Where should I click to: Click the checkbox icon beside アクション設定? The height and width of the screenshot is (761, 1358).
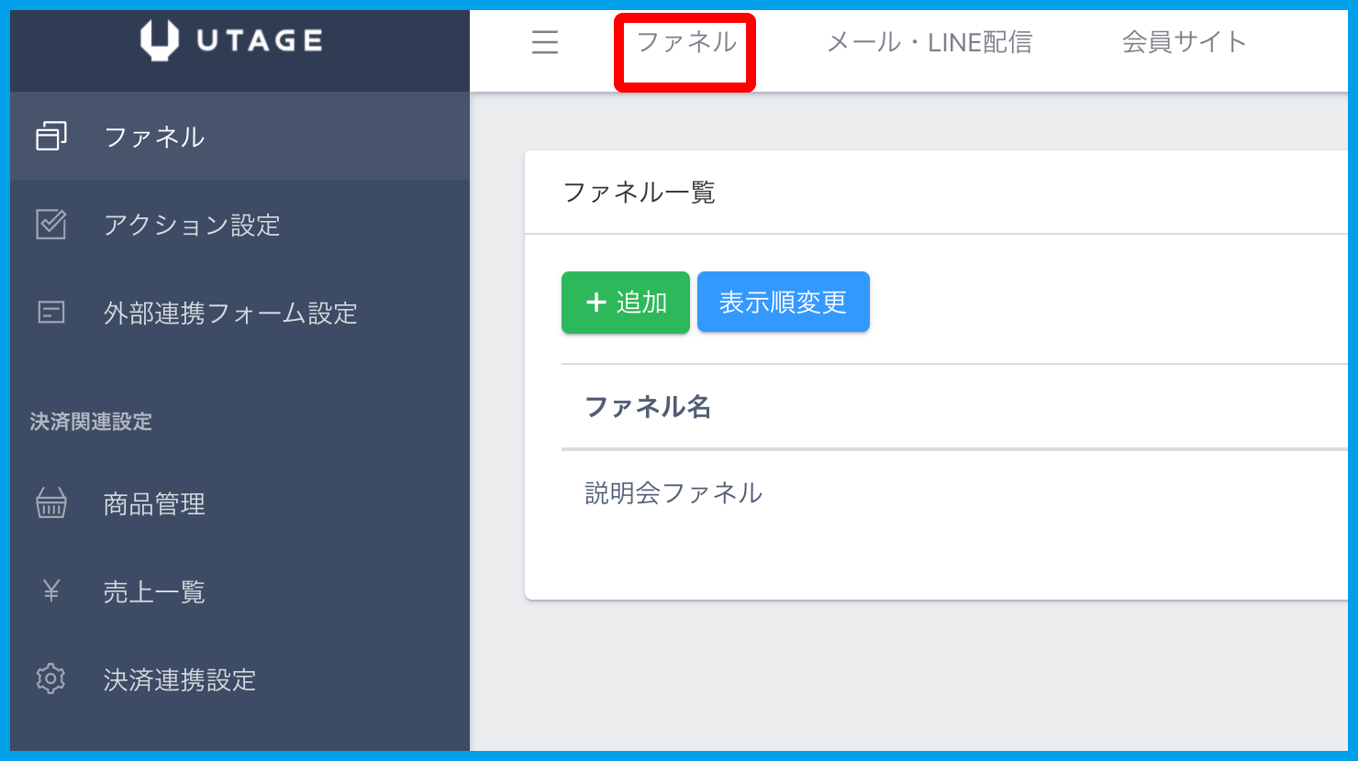pyautogui.click(x=51, y=225)
